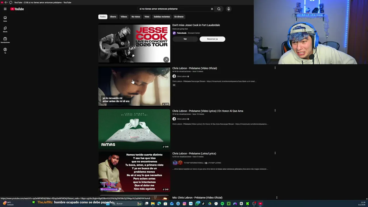Click in the YouTube search input field
Screen dimensions: 368x207
174,9
